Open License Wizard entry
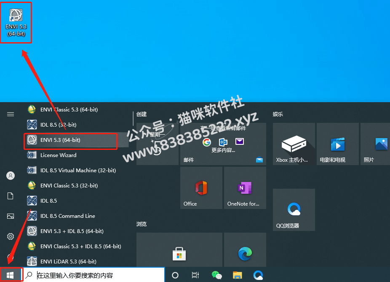Viewport: 390px width, 282px height. tap(77, 155)
